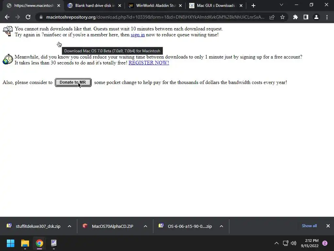Switch to Blank hard drive disk tab
This screenshot has width=334, height=251.
95,6
